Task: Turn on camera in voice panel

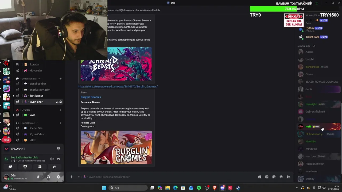Action: 10,167
